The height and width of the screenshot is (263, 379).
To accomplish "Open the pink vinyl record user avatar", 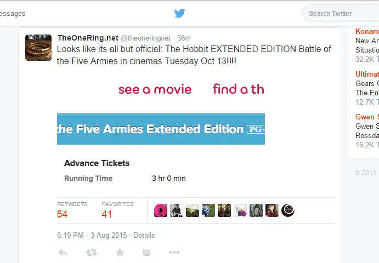I will tap(161, 210).
